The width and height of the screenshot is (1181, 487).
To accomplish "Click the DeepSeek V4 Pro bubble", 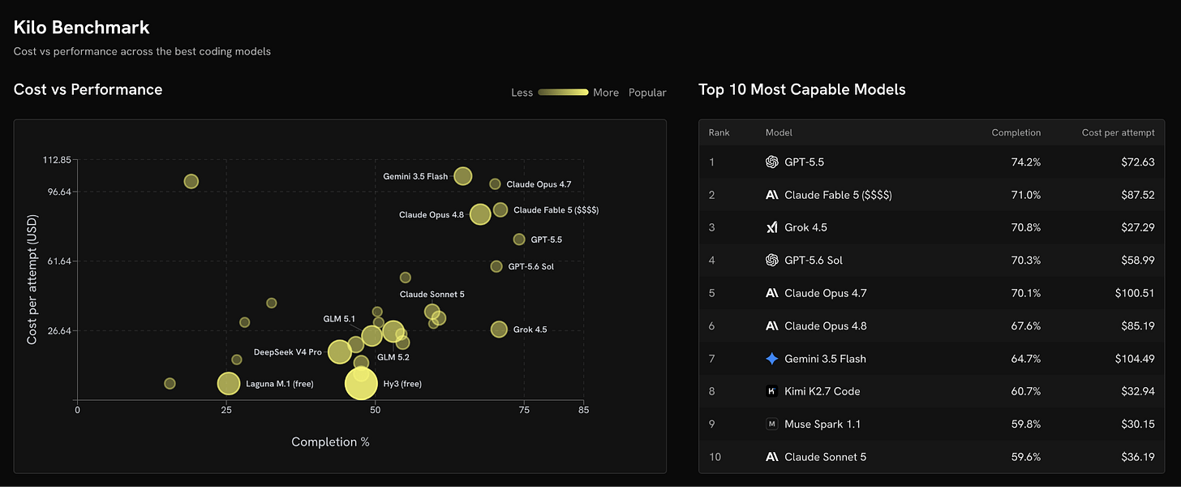I will click(340, 352).
